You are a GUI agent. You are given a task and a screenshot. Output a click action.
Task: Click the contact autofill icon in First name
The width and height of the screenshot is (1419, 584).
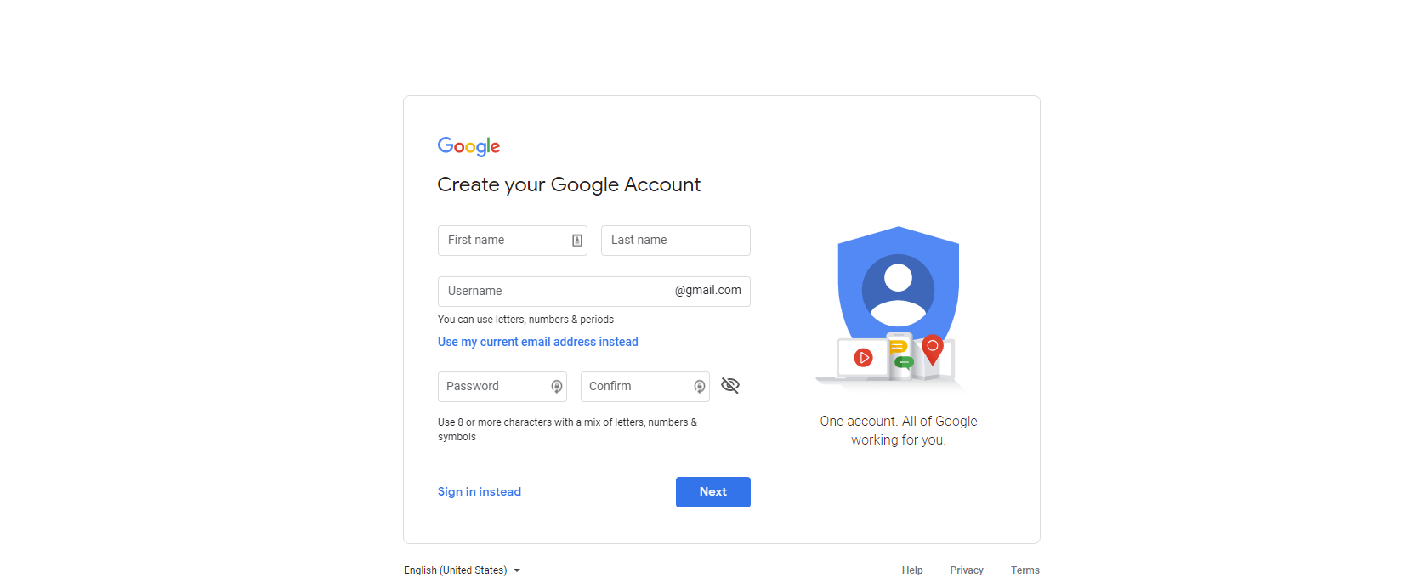tap(576, 241)
